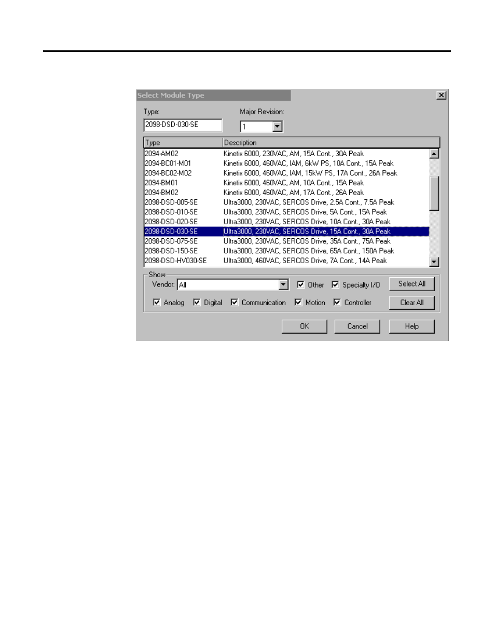The image size is (495, 641).
Task: Click the module list scrollbar thumb
Action: point(434,194)
